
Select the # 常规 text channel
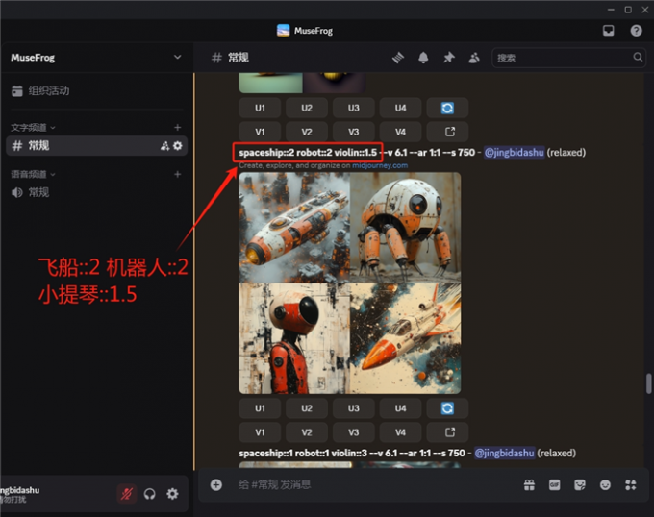(x=97, y=145)
